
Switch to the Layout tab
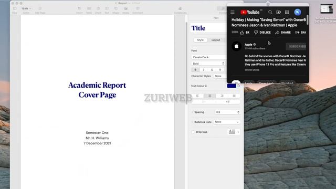click(x=216, y=40)
